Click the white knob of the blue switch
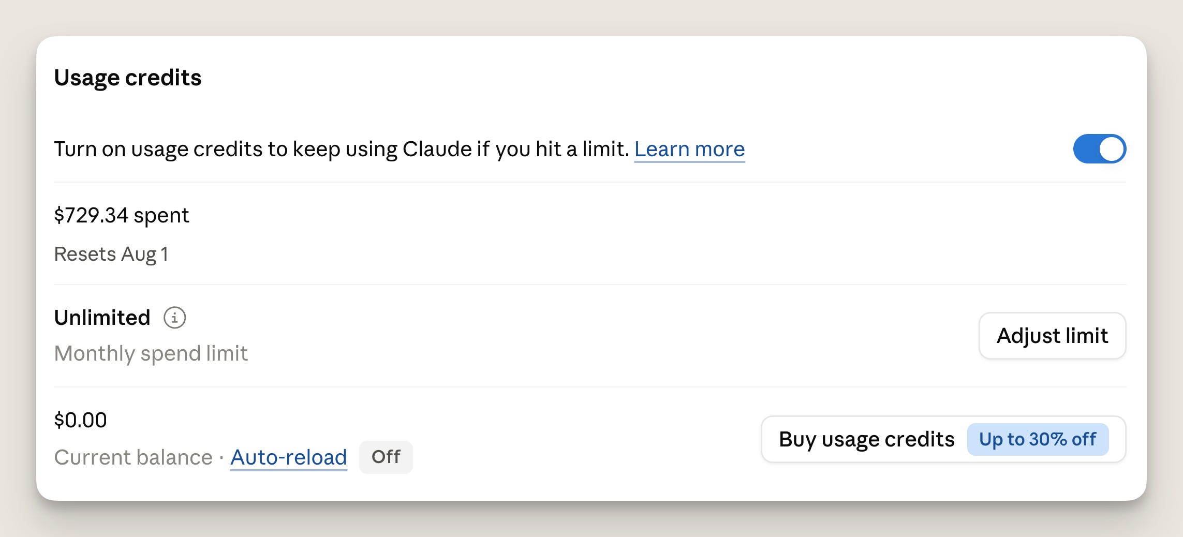 1112,149
